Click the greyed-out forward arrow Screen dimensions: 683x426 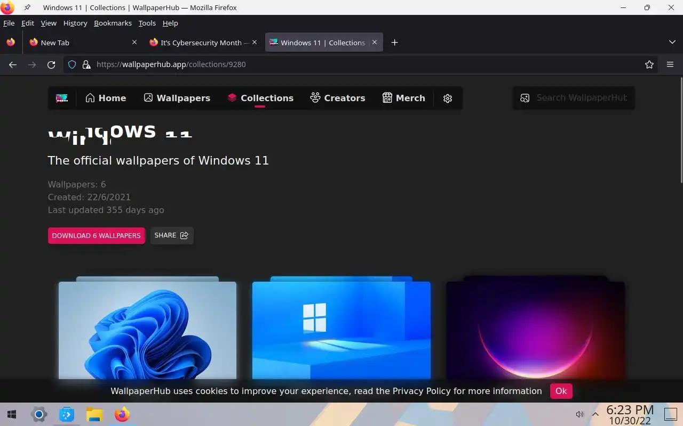pyautogui.click(x=32, y=64)
